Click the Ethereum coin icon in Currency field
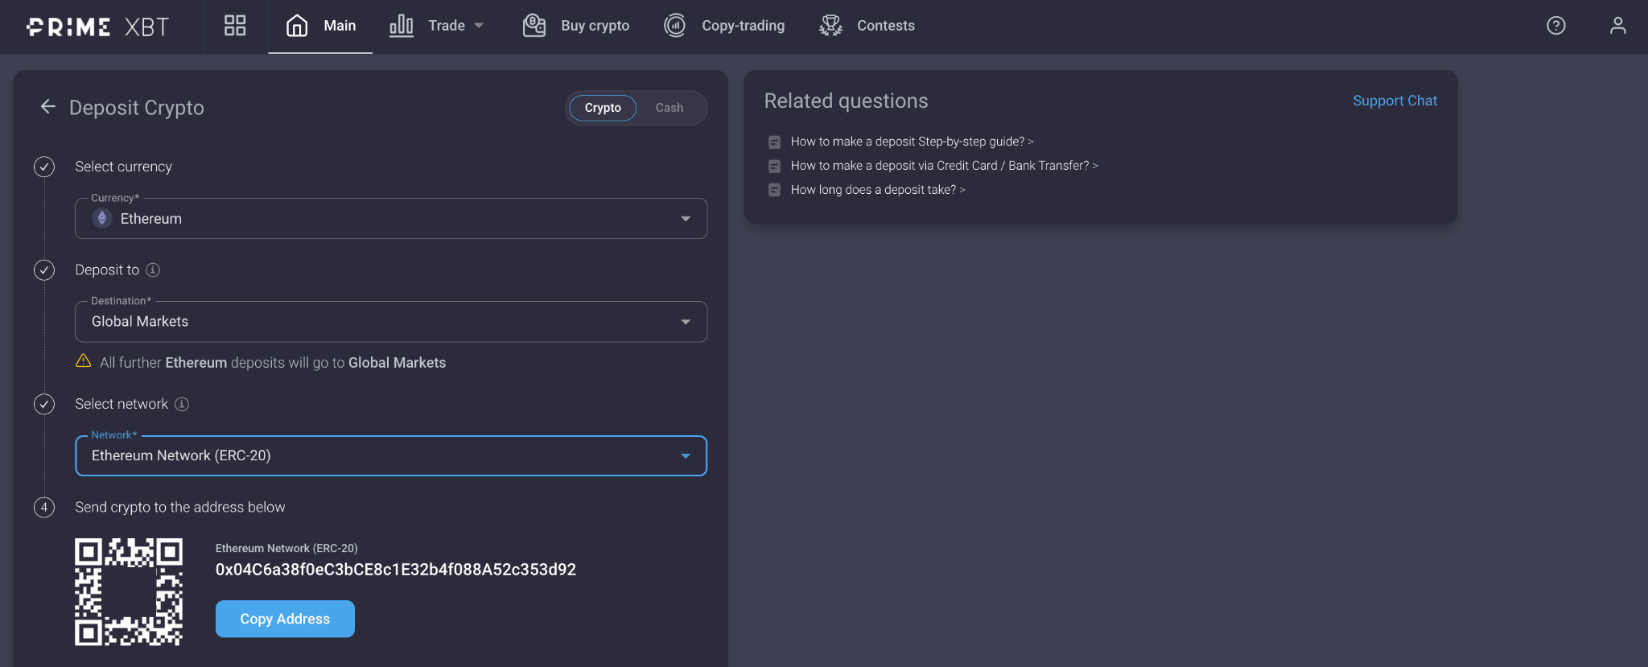1648x667 pixels. (102, 218)
